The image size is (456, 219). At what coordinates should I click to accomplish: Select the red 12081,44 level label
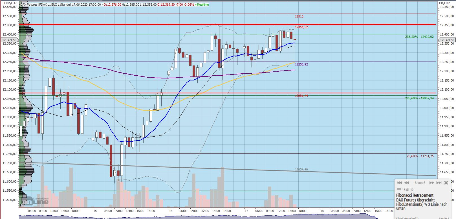[301, 96]
